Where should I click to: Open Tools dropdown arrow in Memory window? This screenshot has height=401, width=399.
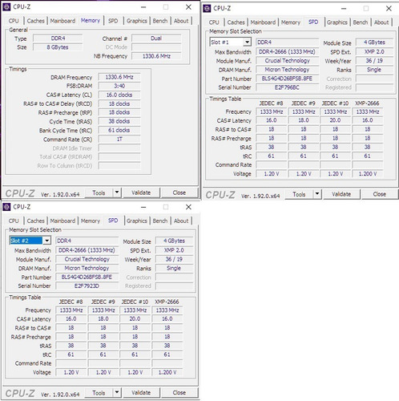[117, 192]
